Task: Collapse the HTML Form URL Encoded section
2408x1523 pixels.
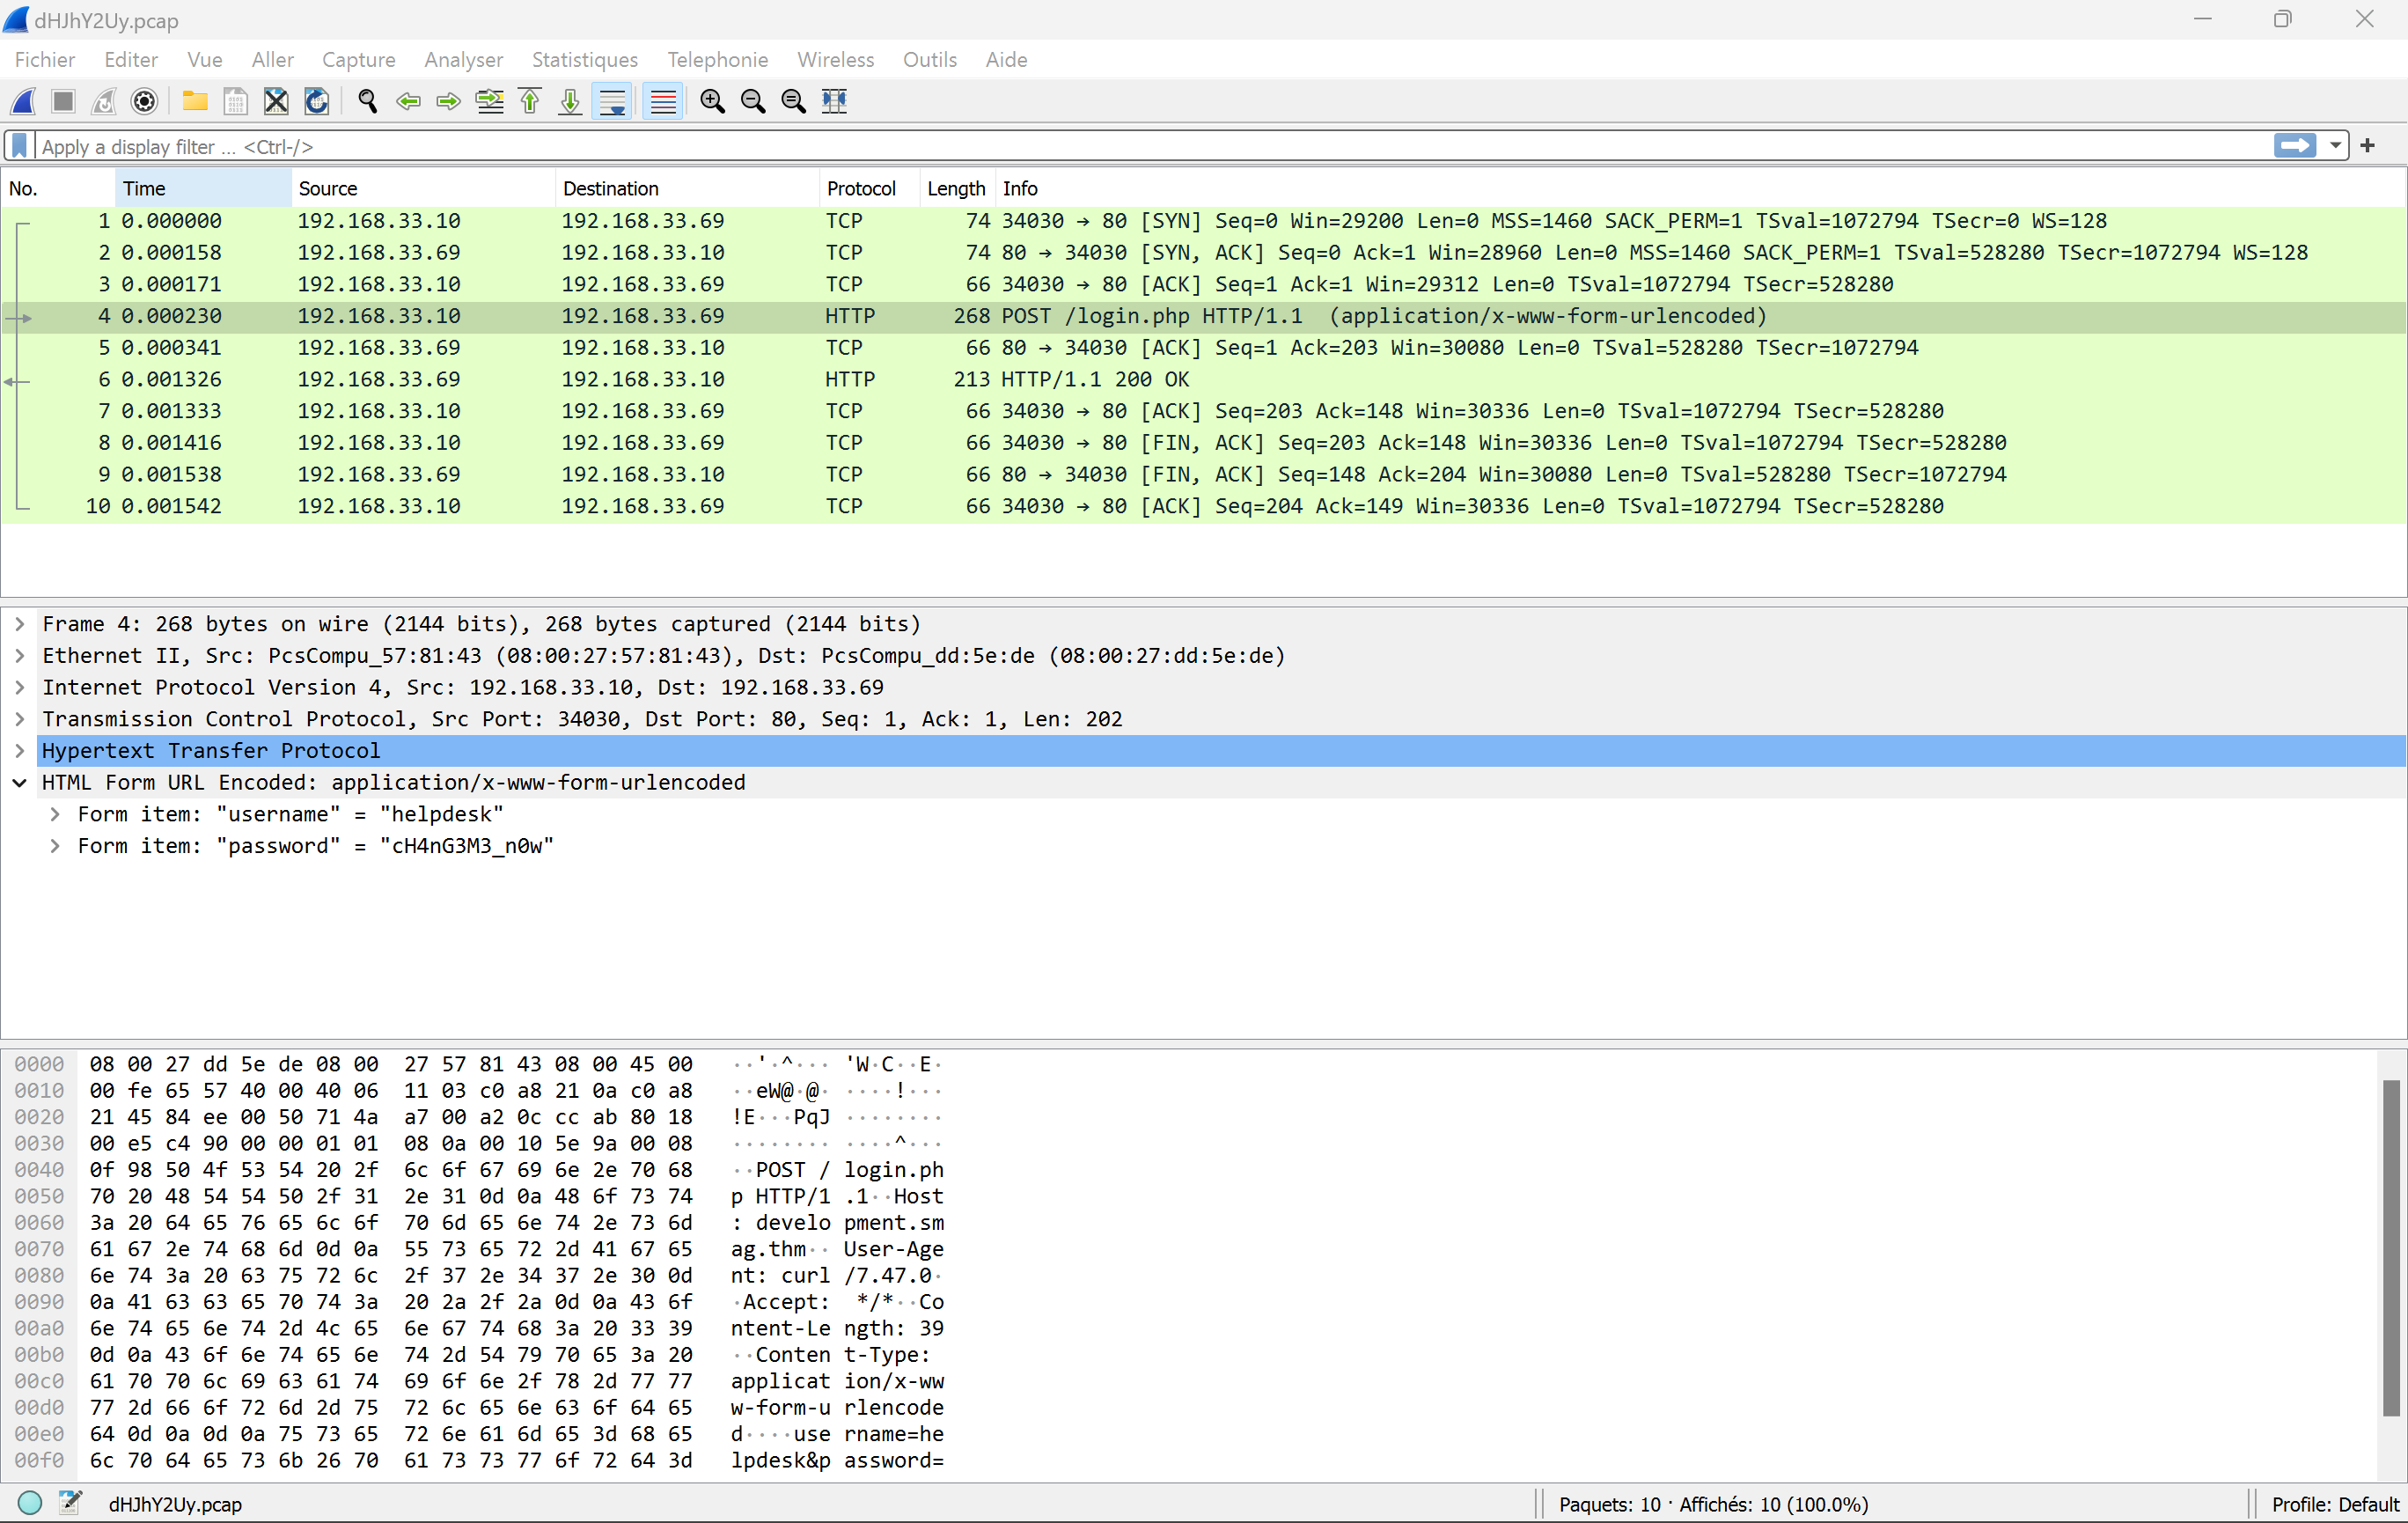Action: 19,783
